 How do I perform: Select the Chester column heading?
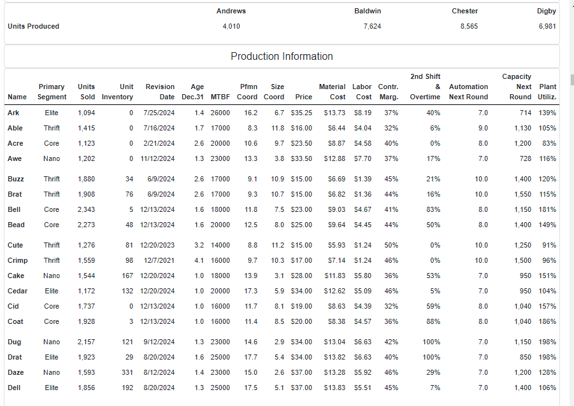[x=464, y=11]
